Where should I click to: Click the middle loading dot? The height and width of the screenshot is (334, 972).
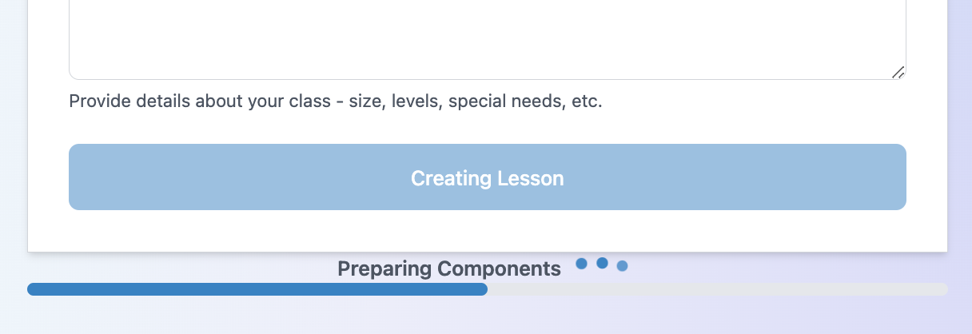point(603,263)
